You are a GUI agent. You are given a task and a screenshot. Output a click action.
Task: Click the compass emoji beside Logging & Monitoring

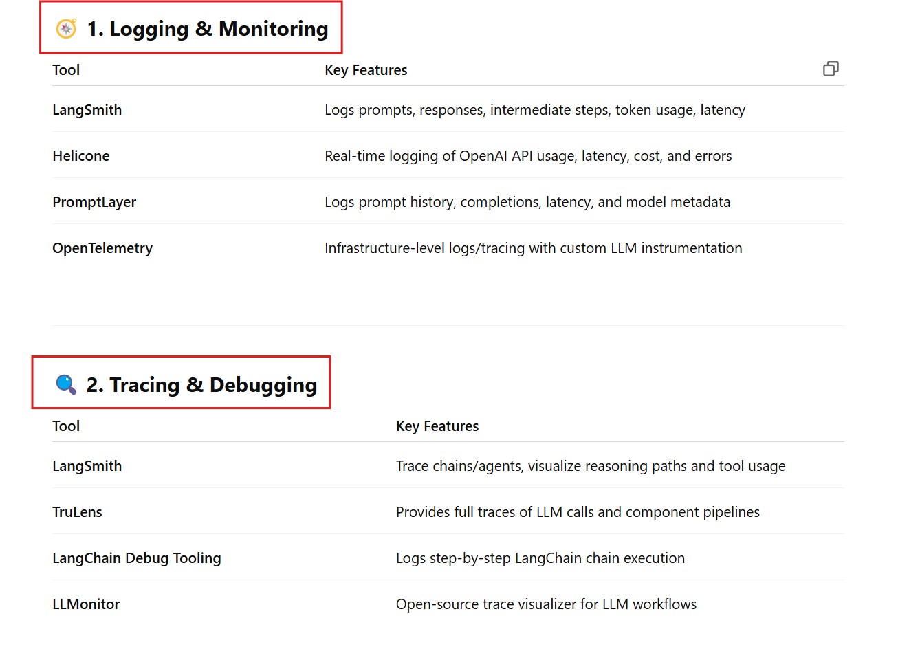[x=66, y=28]
